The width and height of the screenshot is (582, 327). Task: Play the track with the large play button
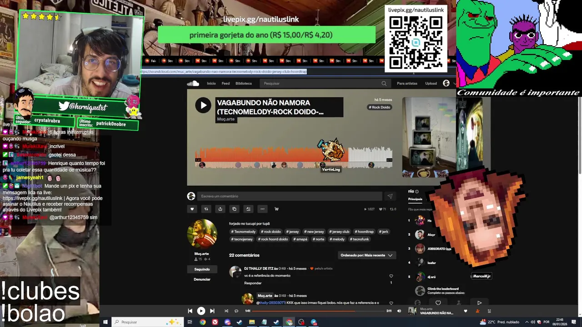tap(203, 105)
